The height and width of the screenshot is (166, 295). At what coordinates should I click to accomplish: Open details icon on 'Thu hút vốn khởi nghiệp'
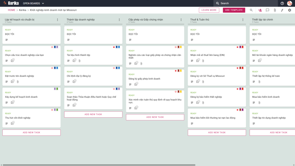(x=7, y=123)
